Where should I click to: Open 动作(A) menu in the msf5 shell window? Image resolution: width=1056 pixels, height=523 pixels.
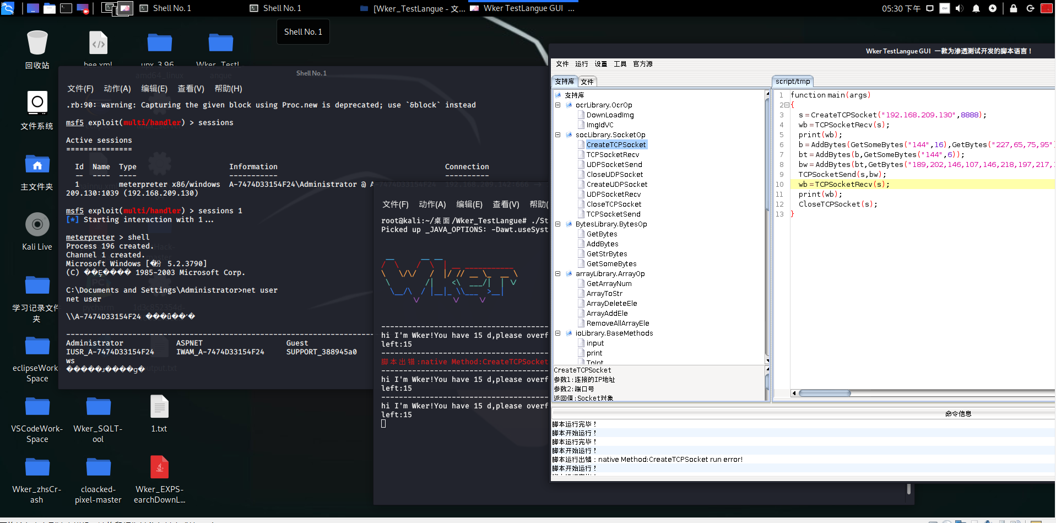pos(117,89)
